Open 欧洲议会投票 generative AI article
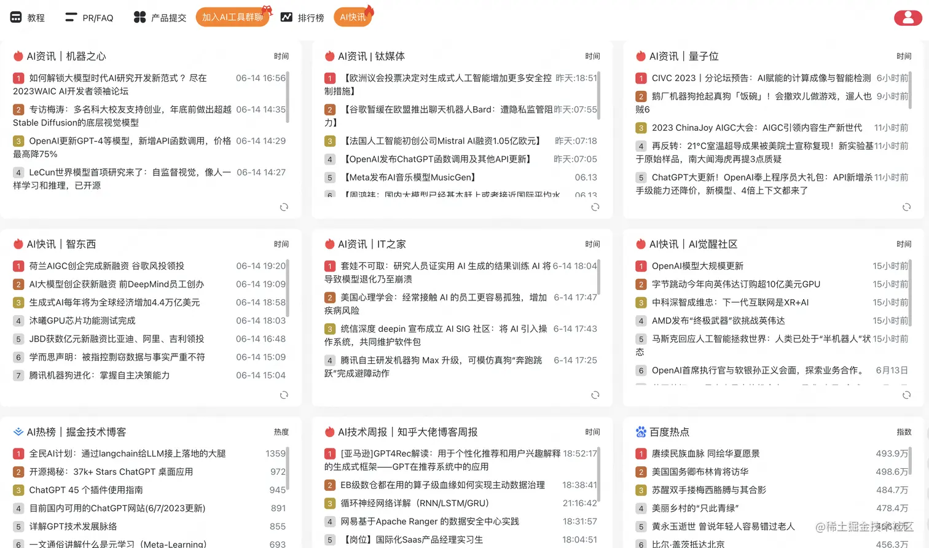Image resolution: width=929 pixels, height=548 pixels. tap(438, 85)
